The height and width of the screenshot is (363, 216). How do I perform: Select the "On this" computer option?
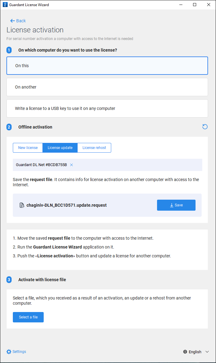tap(107, 66)
